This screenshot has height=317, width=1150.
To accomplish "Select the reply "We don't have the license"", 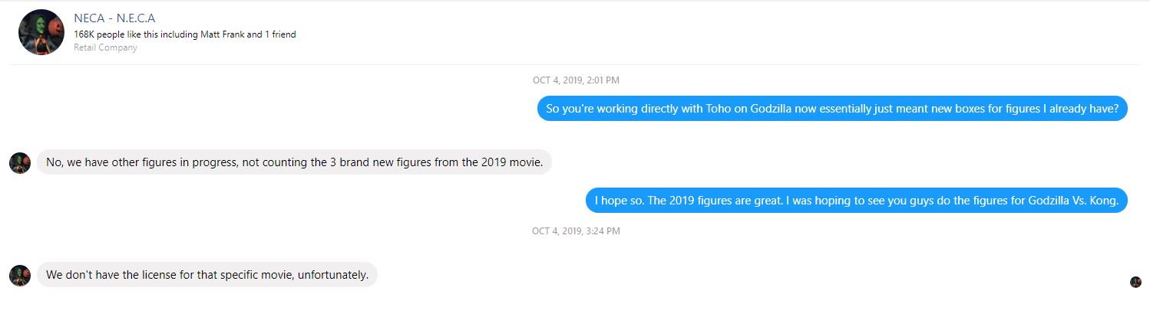I will [207, 275].
